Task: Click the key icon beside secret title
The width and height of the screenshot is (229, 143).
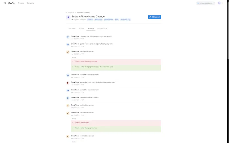Action: [68, 17]
